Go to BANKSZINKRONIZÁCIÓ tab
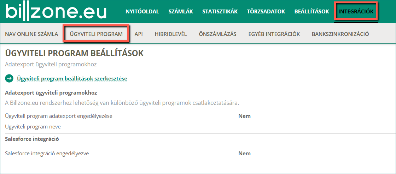The width and height of the screenshot is (396, 174). (340, 34)
